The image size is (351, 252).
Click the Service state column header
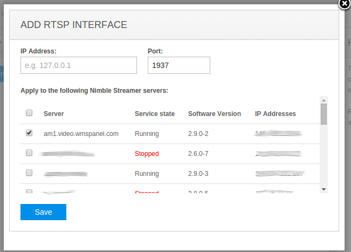coord(155,114)
